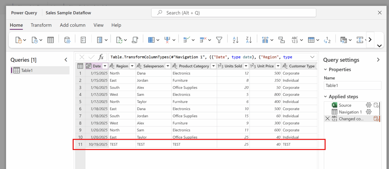Expand the formula bar chevron
The image size is (389, 169).
pos(312,57)
